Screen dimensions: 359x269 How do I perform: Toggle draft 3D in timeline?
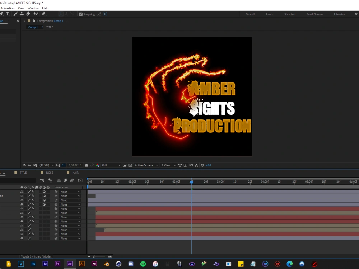click(x=50, y=180)
